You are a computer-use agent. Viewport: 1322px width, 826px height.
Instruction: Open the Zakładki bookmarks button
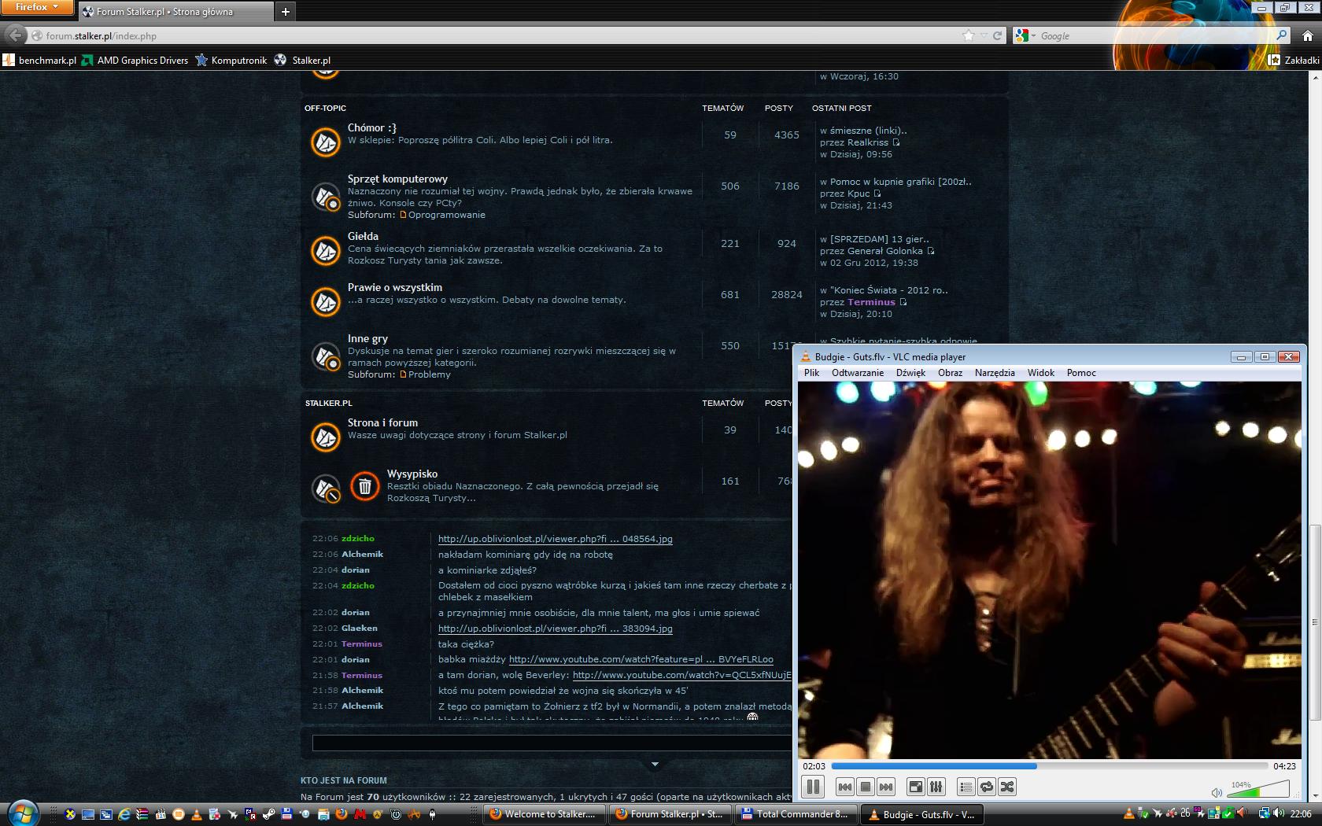pyautogui.click(x=1294, y=60)
